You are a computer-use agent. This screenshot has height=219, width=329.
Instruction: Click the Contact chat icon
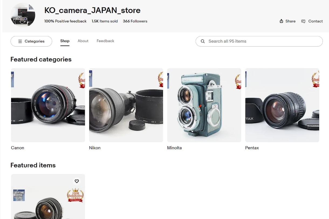(x=303, y=21)
